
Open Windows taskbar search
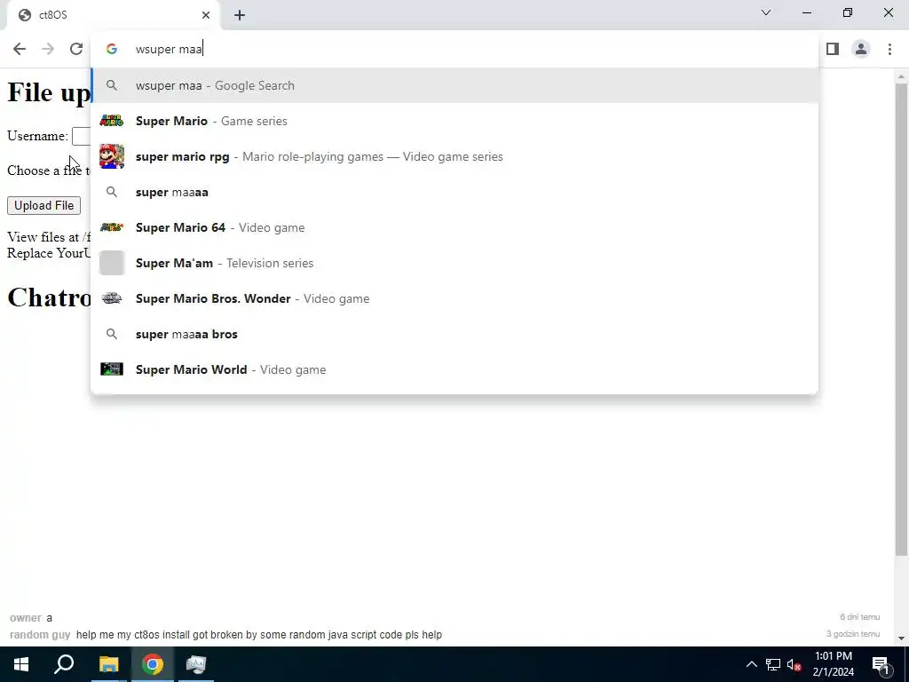[64, 664]
